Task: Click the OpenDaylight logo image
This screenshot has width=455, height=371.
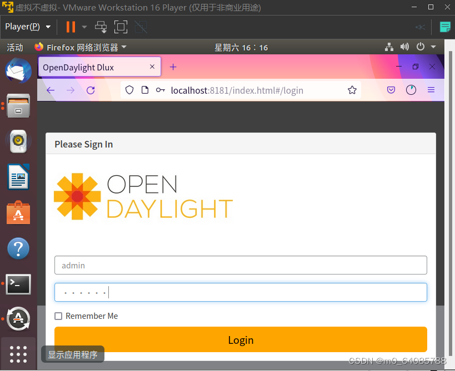Action: 143,196
